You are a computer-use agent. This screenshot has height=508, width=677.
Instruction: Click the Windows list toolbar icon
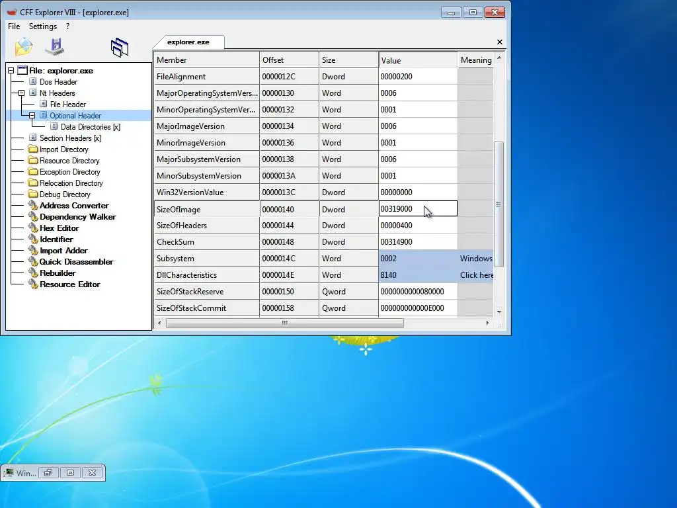point(120,47)
